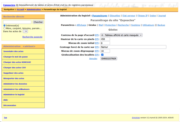This screenshot has height=122, width=180.
Task: Open Supprimer des actes entry
Action: [23, 73]
